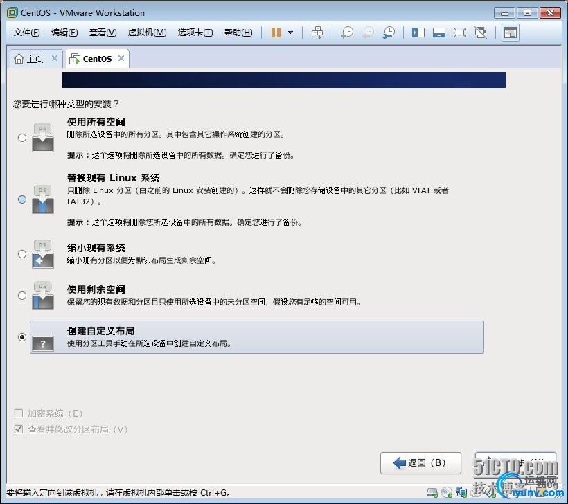Open the 编辑(E) menu
The height and width of the screenshot is (504, 568).
click(x=64, y=33)
